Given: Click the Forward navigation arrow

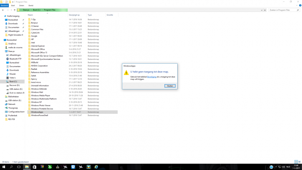Looking at the screenshot, I should tap(8, 10).
